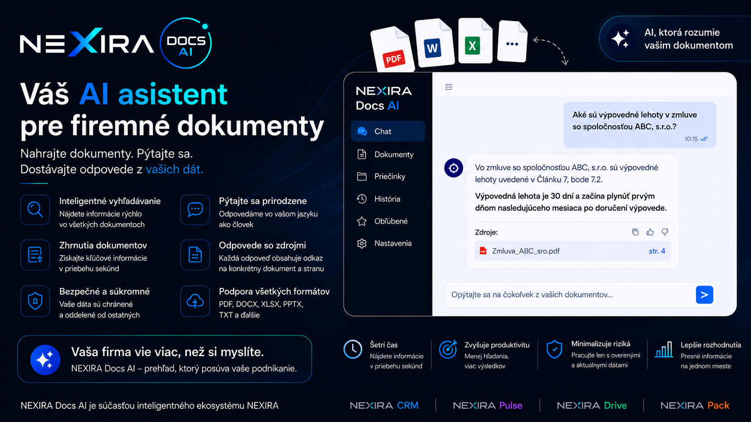Image resolution: width=751 pixels, height=422 pixels.
Task: Give thumbs up to the answer
Action: coord(650,232)
